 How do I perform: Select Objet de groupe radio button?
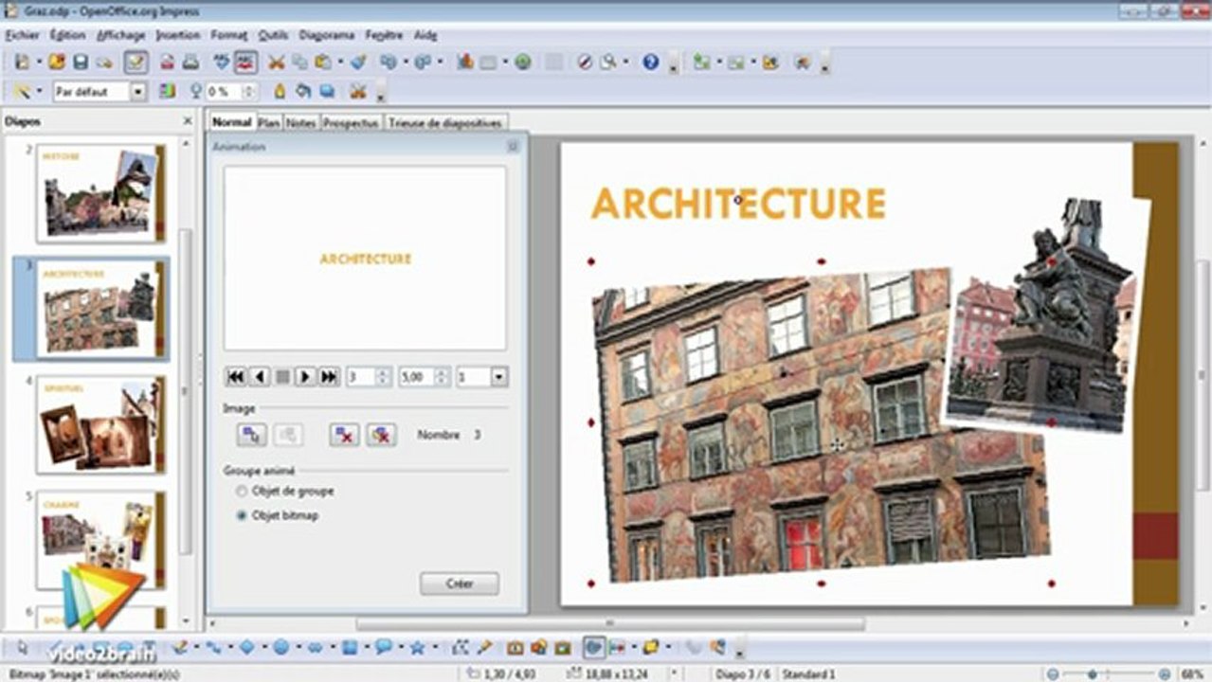click(x=242, y=492)
